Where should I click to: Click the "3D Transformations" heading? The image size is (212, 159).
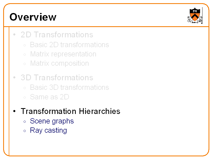(57, 78)
